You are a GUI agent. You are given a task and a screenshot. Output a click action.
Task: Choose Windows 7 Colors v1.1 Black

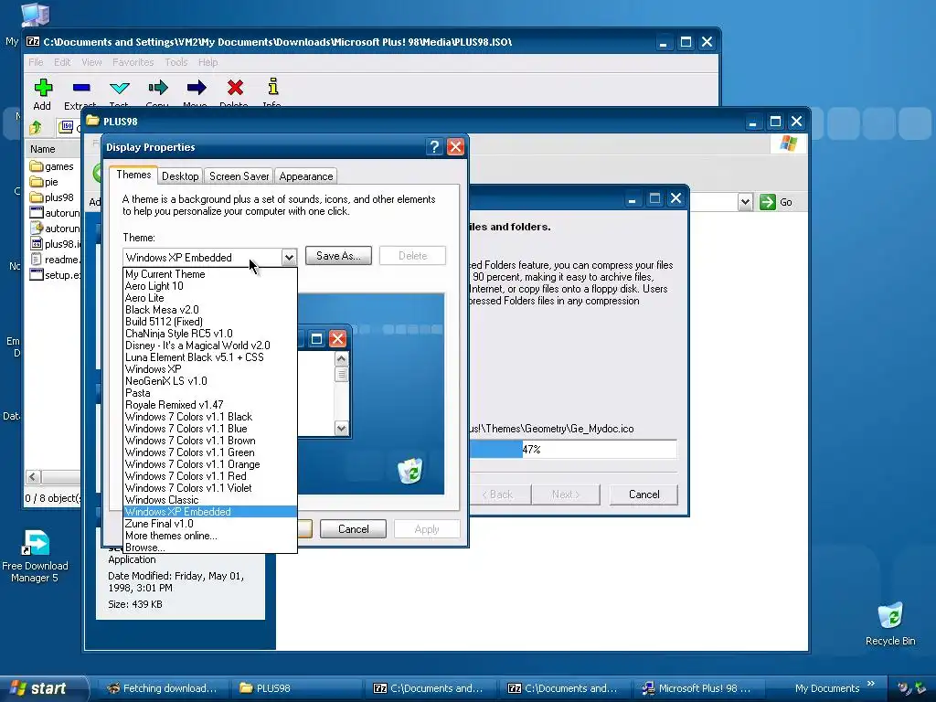[x=209, y=417]
